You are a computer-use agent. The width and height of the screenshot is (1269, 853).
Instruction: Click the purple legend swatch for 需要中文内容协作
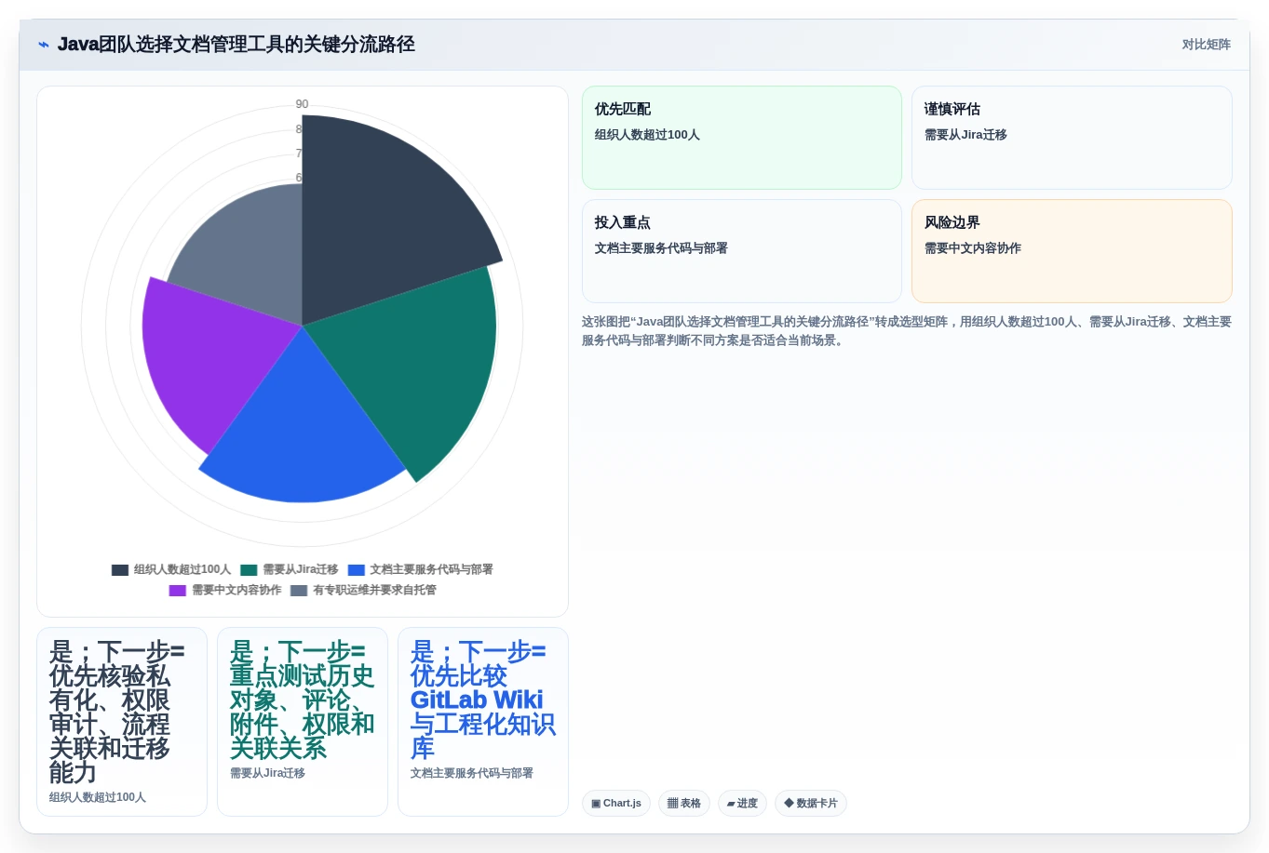click(x=177, y=590)
